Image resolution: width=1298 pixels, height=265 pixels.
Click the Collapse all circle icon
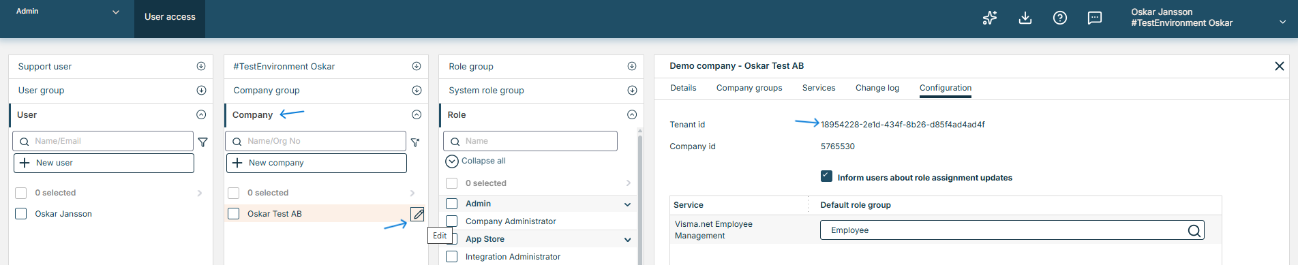(x=451, y=161)
